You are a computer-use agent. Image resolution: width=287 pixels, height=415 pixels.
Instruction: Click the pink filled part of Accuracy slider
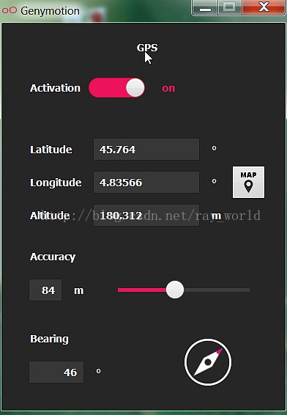click(142, 290)
